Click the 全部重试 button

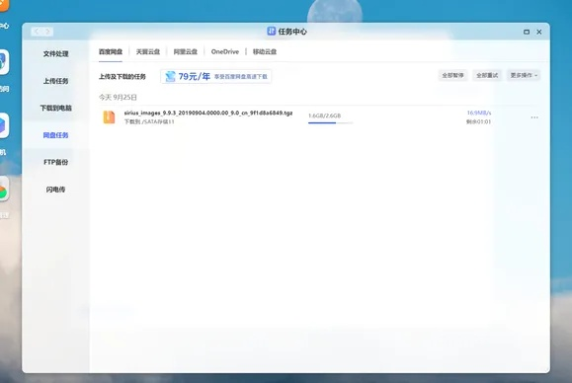(x=487, y=75)
